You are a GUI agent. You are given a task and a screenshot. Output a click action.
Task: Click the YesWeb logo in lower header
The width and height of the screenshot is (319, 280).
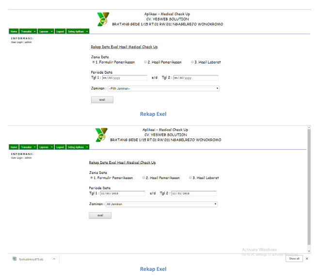coord(101,135)
